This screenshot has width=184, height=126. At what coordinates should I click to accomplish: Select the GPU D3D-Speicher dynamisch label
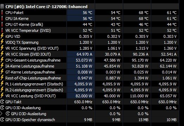click(x=30, y=120)
